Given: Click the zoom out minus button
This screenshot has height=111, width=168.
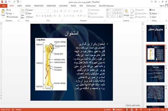Looking at the screenshot, I should 144,110.
